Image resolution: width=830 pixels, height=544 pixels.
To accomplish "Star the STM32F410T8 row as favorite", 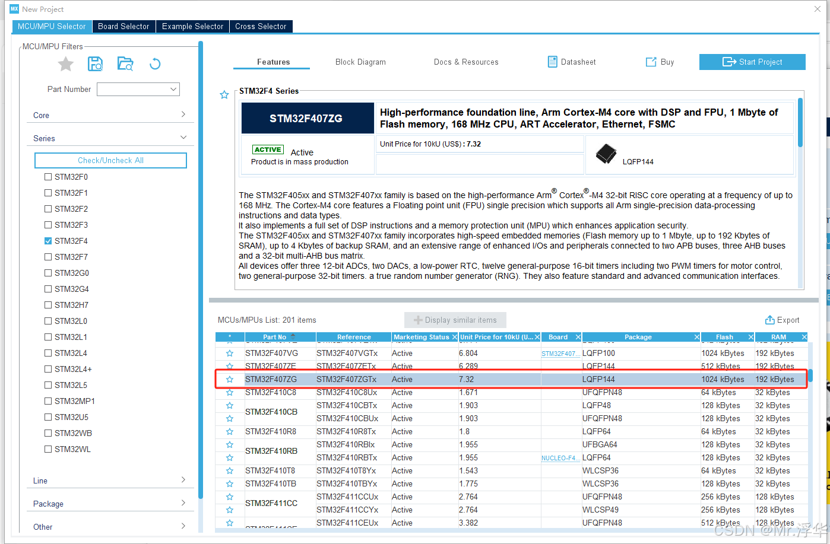I will tap(230, 471).
